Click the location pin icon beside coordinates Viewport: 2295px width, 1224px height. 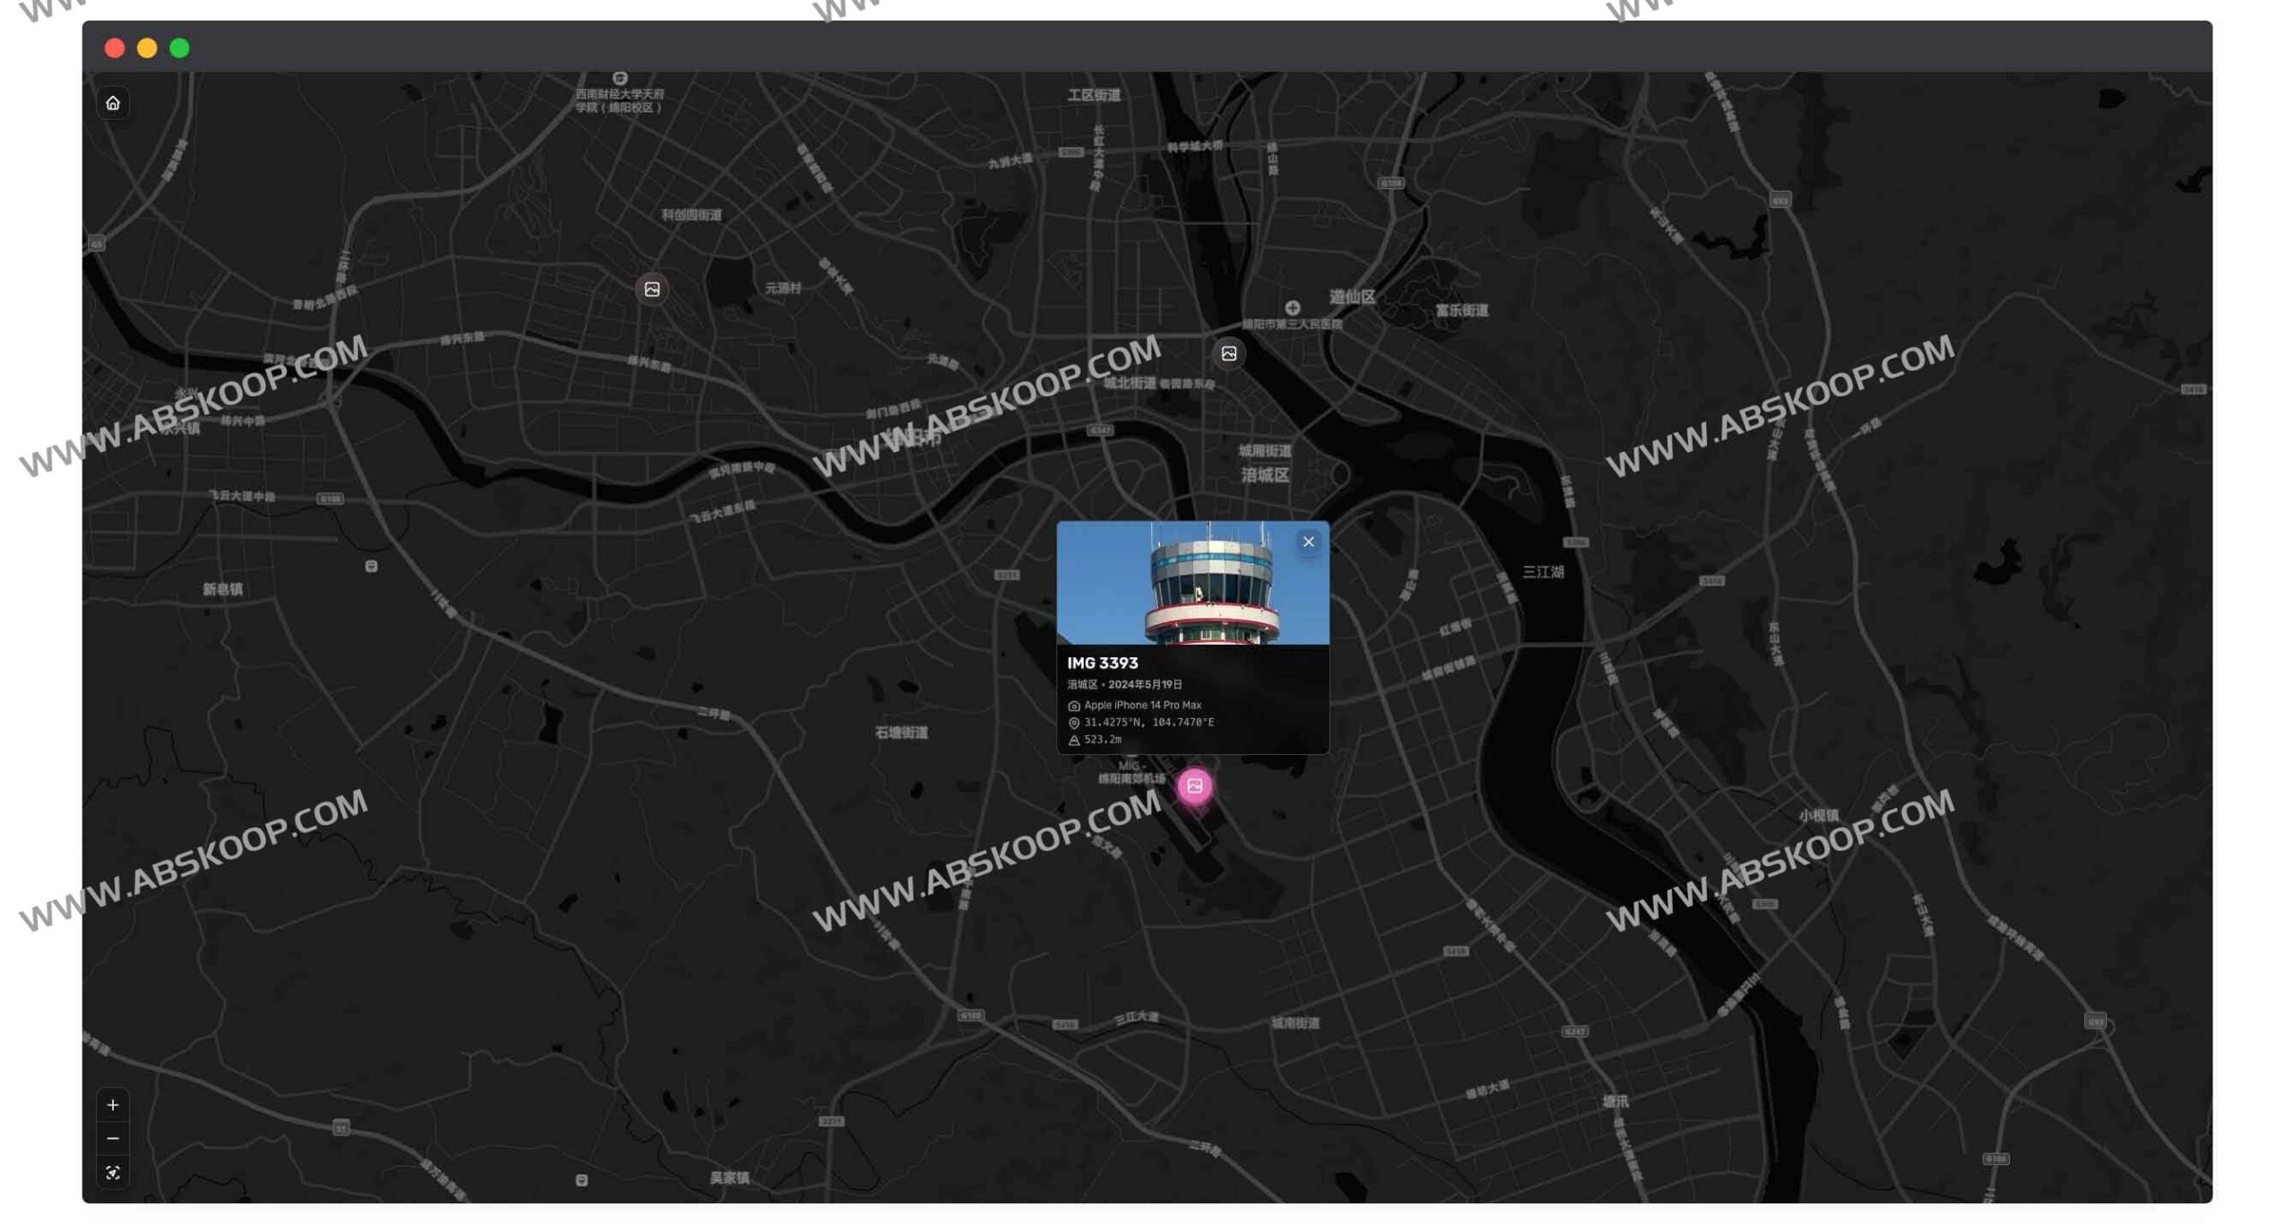tap(1073, 723)
